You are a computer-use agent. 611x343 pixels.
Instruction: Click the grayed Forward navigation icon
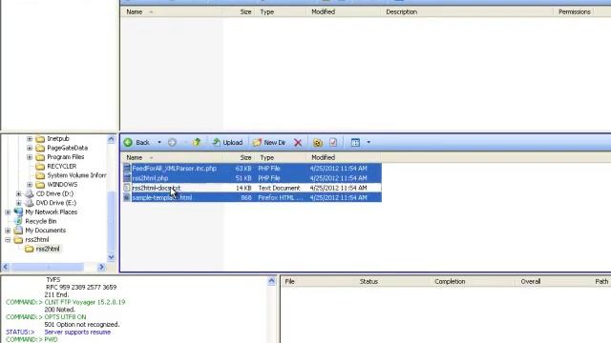tap(172, 142)
